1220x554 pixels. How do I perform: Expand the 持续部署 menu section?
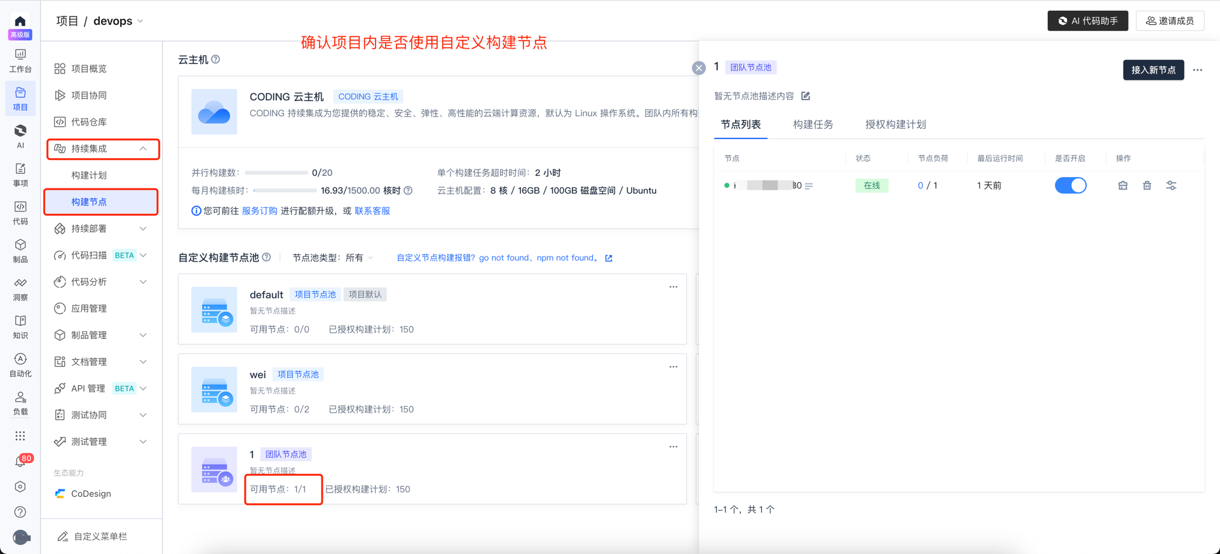pos(143,228)
